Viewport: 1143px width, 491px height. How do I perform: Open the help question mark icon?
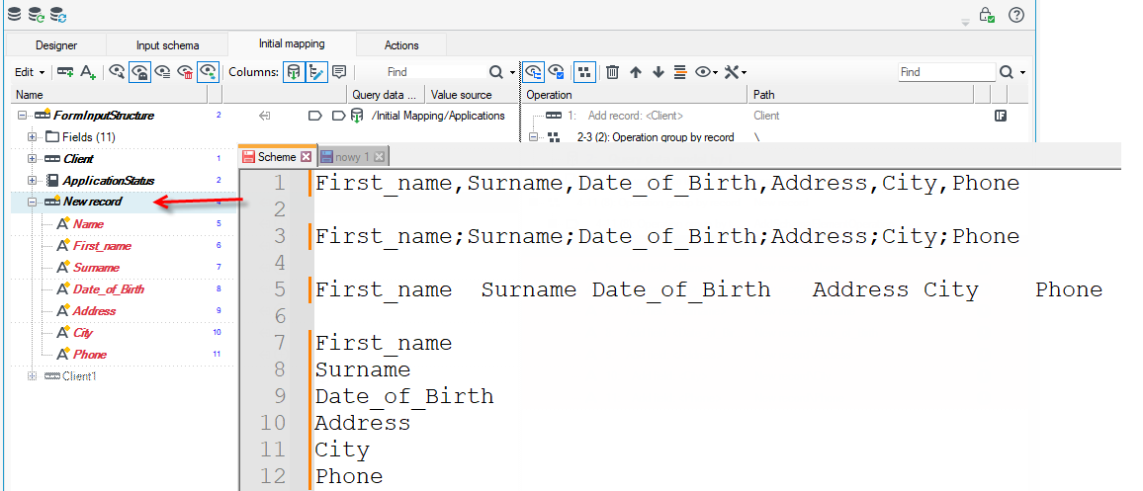[x=1016, y=15]
